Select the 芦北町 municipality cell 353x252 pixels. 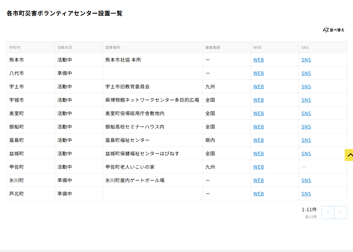point(31,194)
